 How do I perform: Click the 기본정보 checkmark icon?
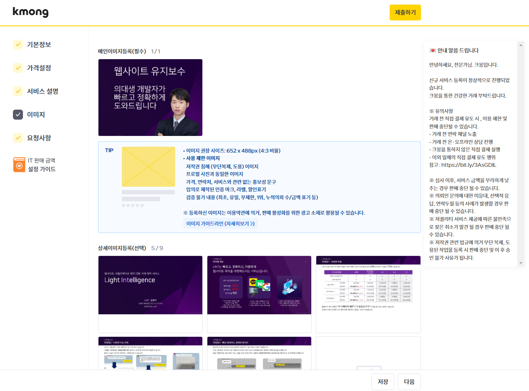point(18,45)
